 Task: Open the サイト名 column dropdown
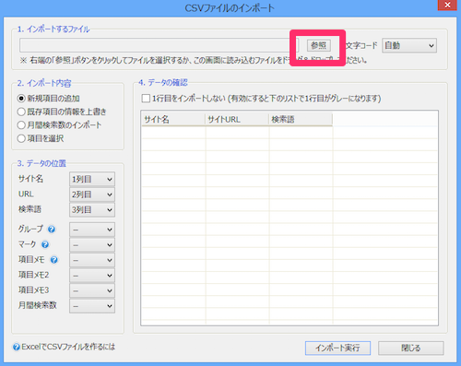pyautogui.click(x=92, y=179)
